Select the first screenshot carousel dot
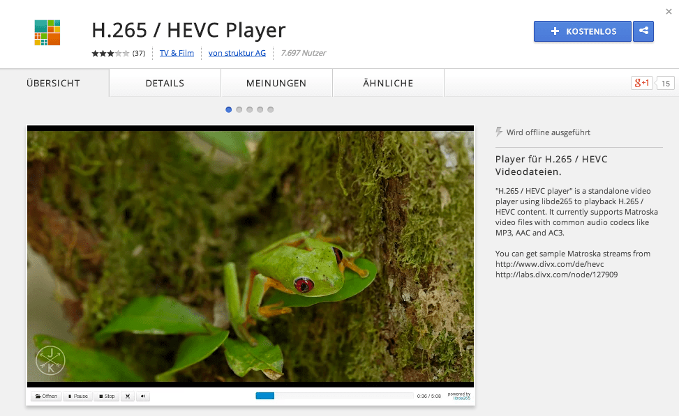This screenshot has width=679, height=416. (229, 110)
